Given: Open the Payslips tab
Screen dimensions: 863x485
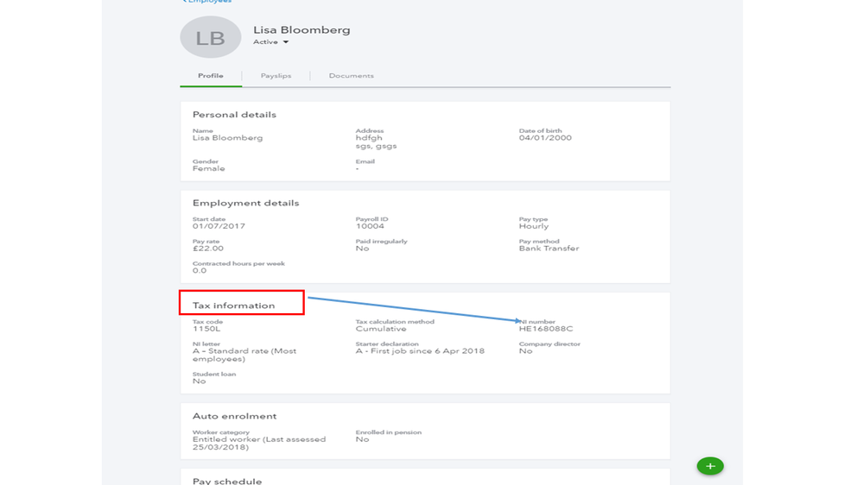Looking at the screenshot, I should point(276,76).
